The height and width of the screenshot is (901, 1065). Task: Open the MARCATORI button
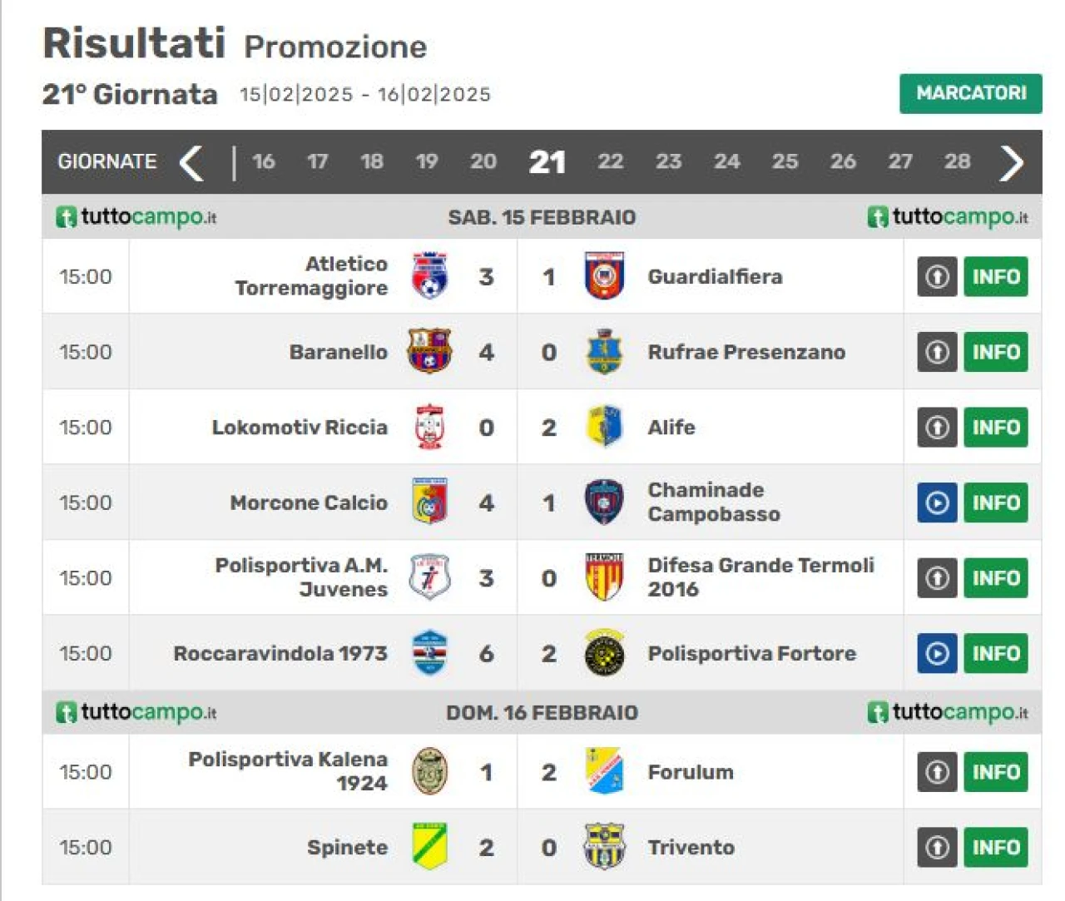click(x=971, y=93)
